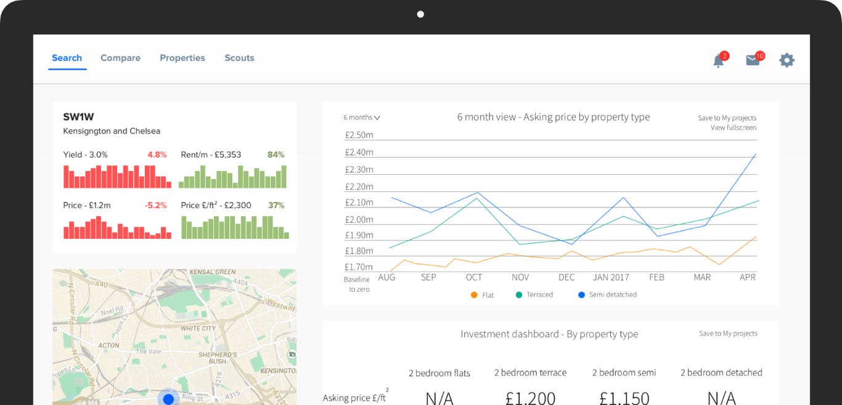Toggle Terraced series green legend dot

tap(519, 295)
